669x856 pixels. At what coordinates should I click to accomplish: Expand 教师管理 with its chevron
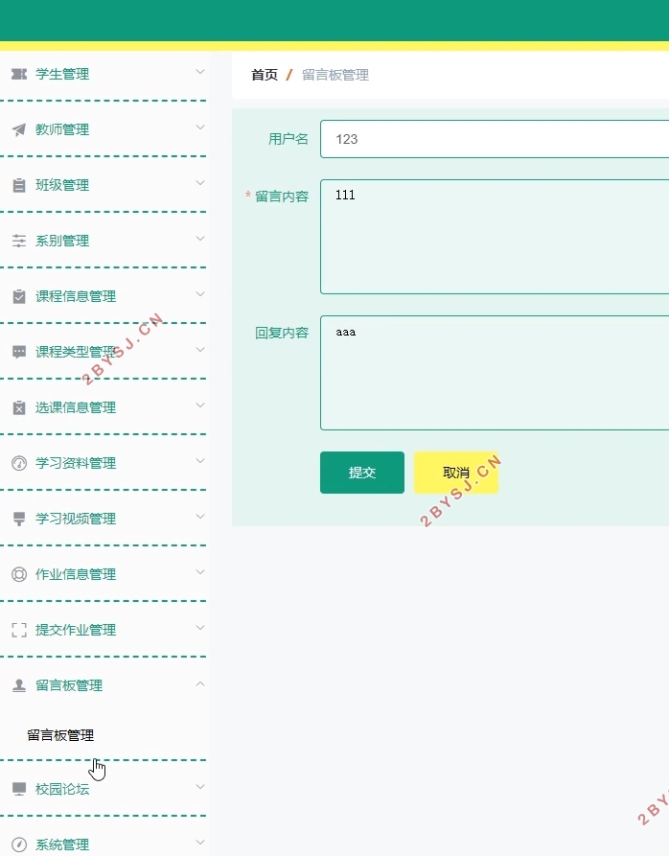(x=200, y=127)
